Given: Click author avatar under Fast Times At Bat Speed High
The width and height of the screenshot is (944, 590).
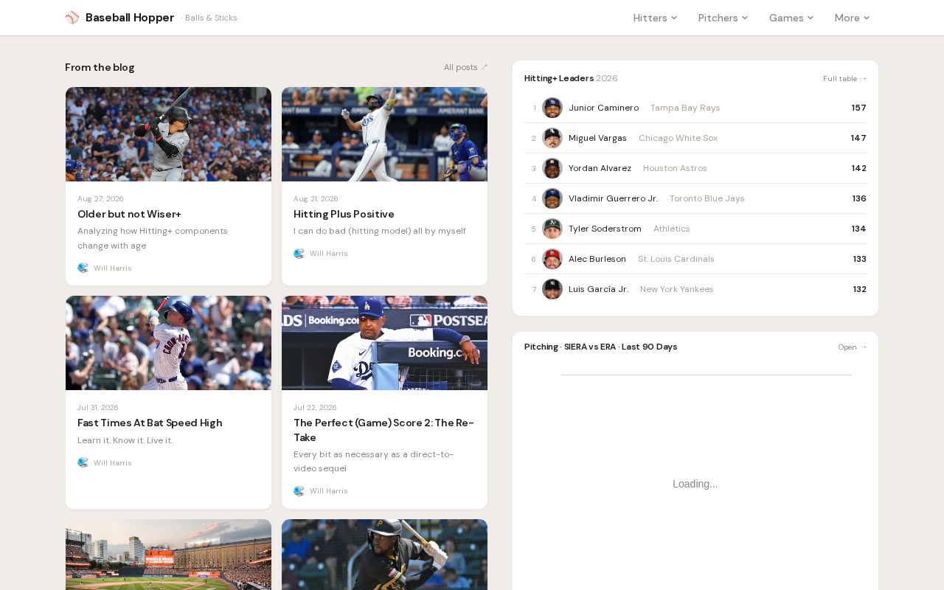Looking at the screenshot, I should [83, 462].
